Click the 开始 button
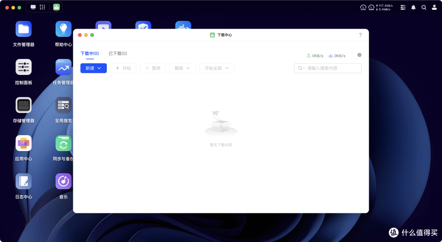Viewport: 442px width, 242px height. 124,68
